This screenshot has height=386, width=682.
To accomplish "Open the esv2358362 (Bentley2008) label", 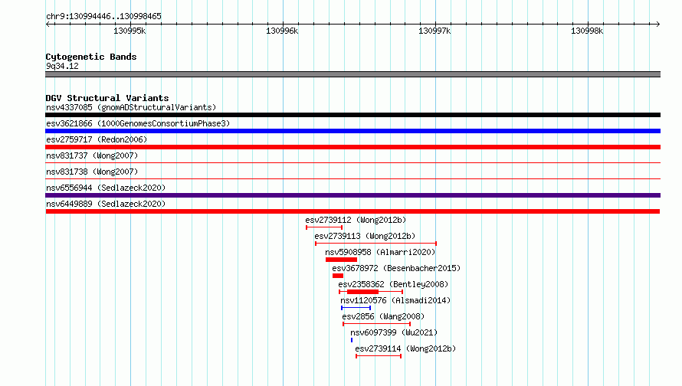I will [393, 284].
